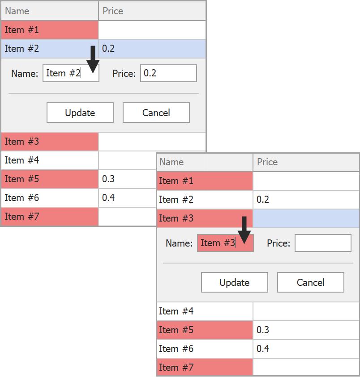Select the highlighted Item #2 row
The width and height of the screenshot is (360, 377).
point(49,48)
